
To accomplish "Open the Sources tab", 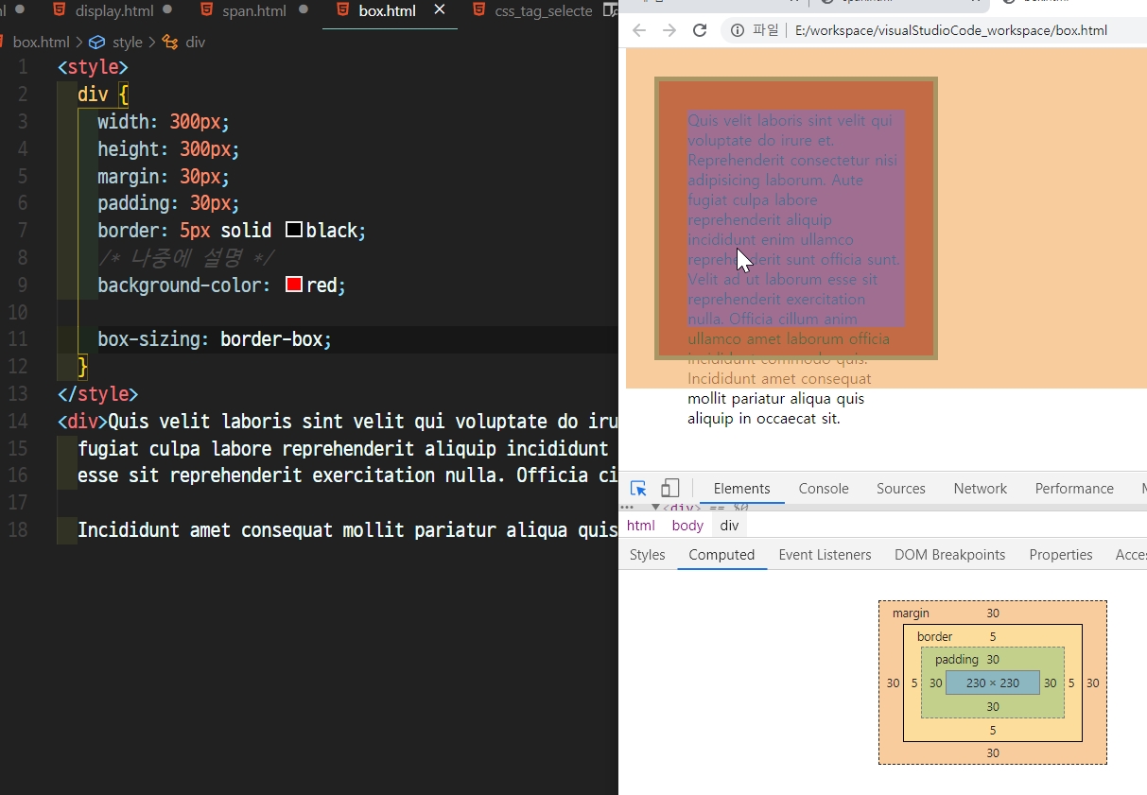I will (901, 489).
